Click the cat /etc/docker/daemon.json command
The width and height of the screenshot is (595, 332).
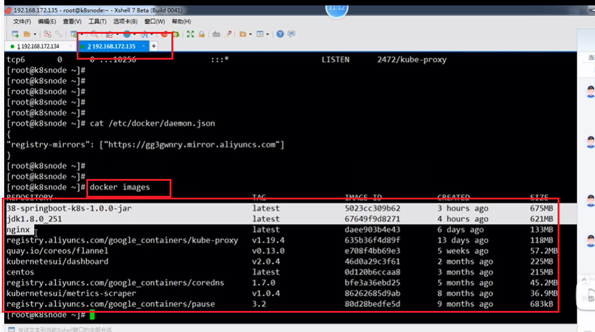tap(152, 124)
